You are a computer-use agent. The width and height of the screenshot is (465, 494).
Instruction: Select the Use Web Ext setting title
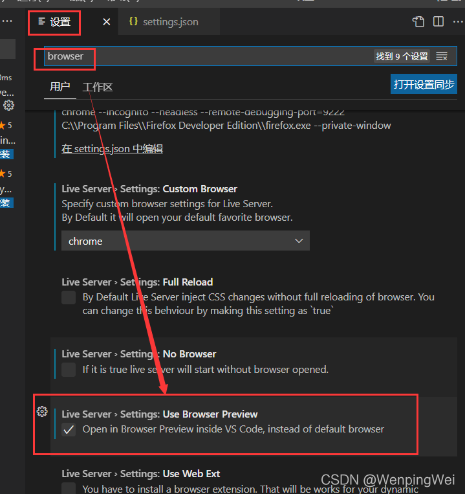[x=140, y=474]
